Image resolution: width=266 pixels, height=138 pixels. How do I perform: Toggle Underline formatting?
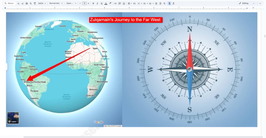point(101,3)
